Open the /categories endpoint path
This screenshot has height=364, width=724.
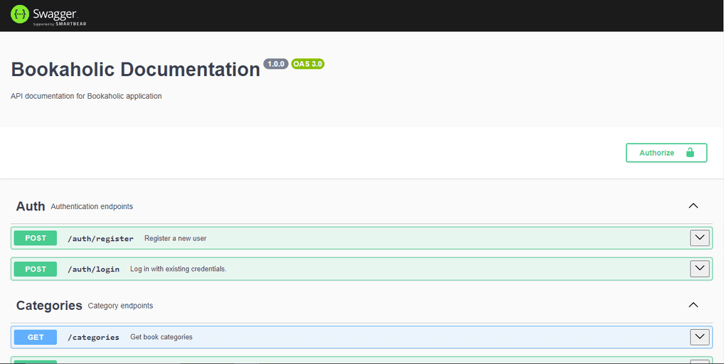pos(93,337)
